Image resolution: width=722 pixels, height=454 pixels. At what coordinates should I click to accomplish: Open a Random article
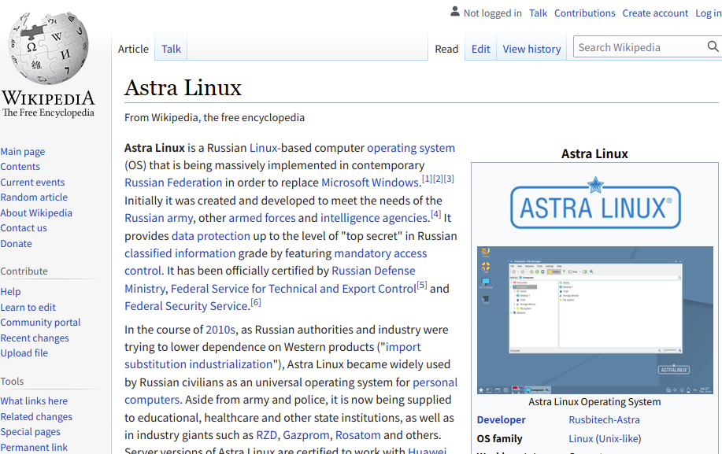click(34, 197)
